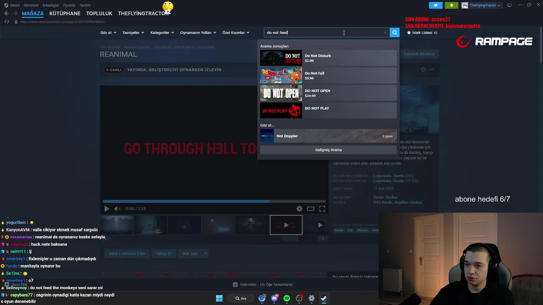Viewport: 543px width, 305px height.
Task: Select Do Not Fall search result
Action: [328, 75]
